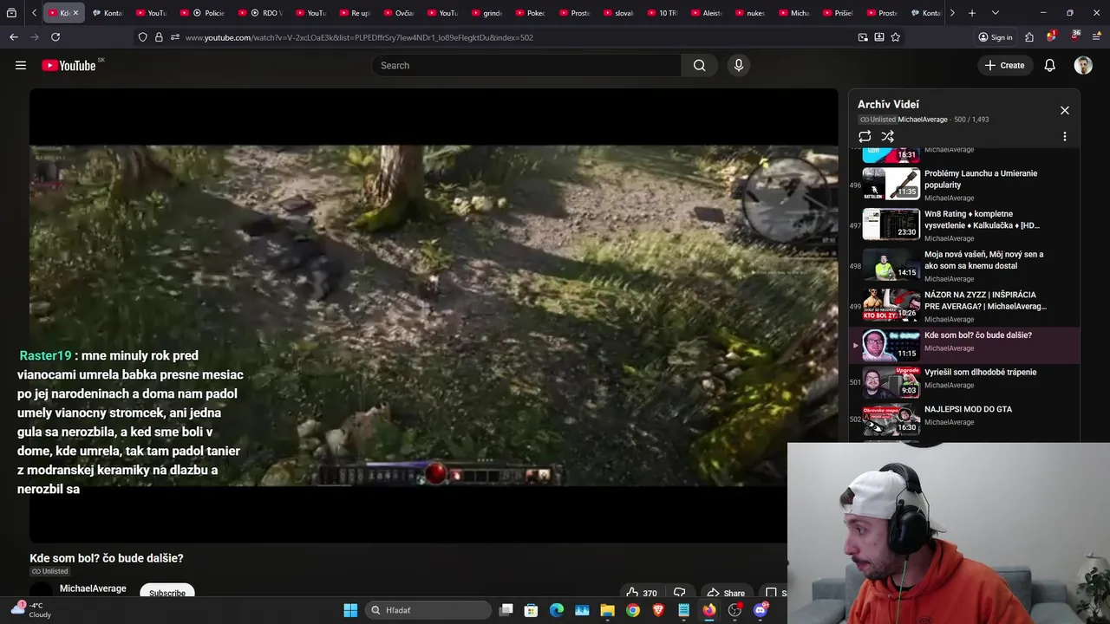Switch to the nukes tab
The height and width of the screenshot is (624, 1110).
tap(749, 13)
